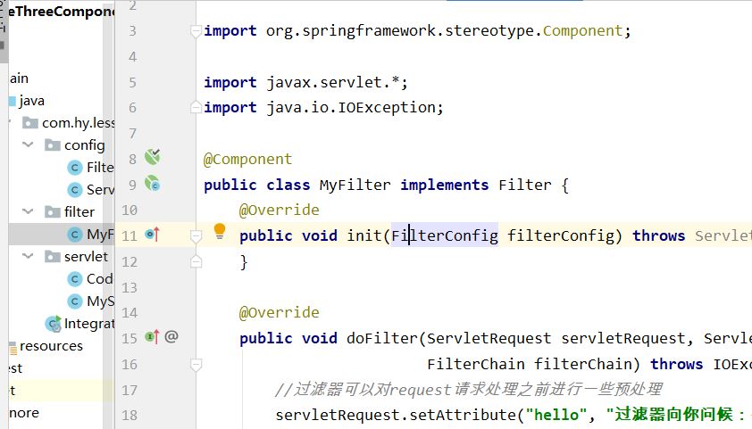Viewport: 752px width, 429px height.
Task: Click the @Component annotation on line 8
Action: (248, 159)
